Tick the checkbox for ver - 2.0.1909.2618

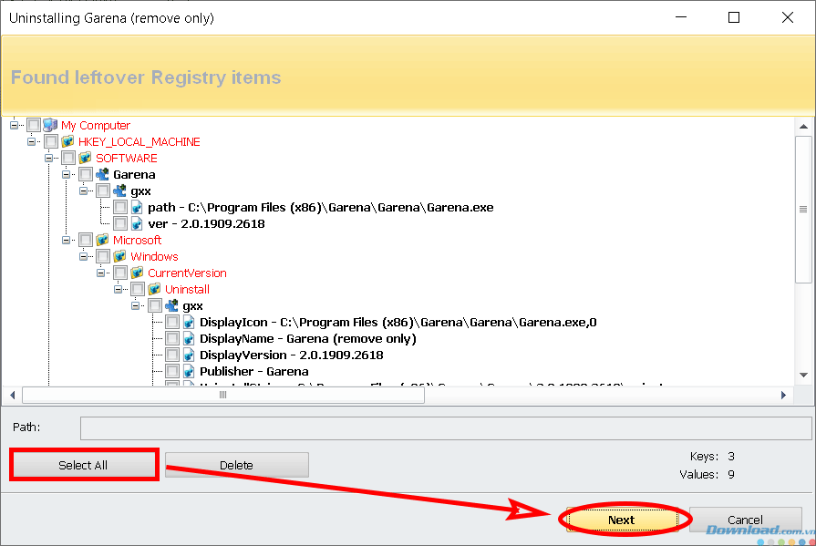point(120,223)
